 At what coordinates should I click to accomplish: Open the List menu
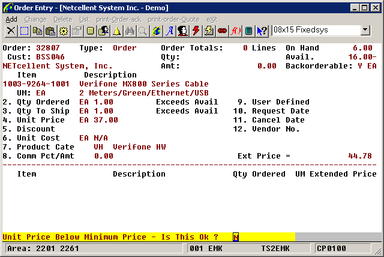(84, 19)
